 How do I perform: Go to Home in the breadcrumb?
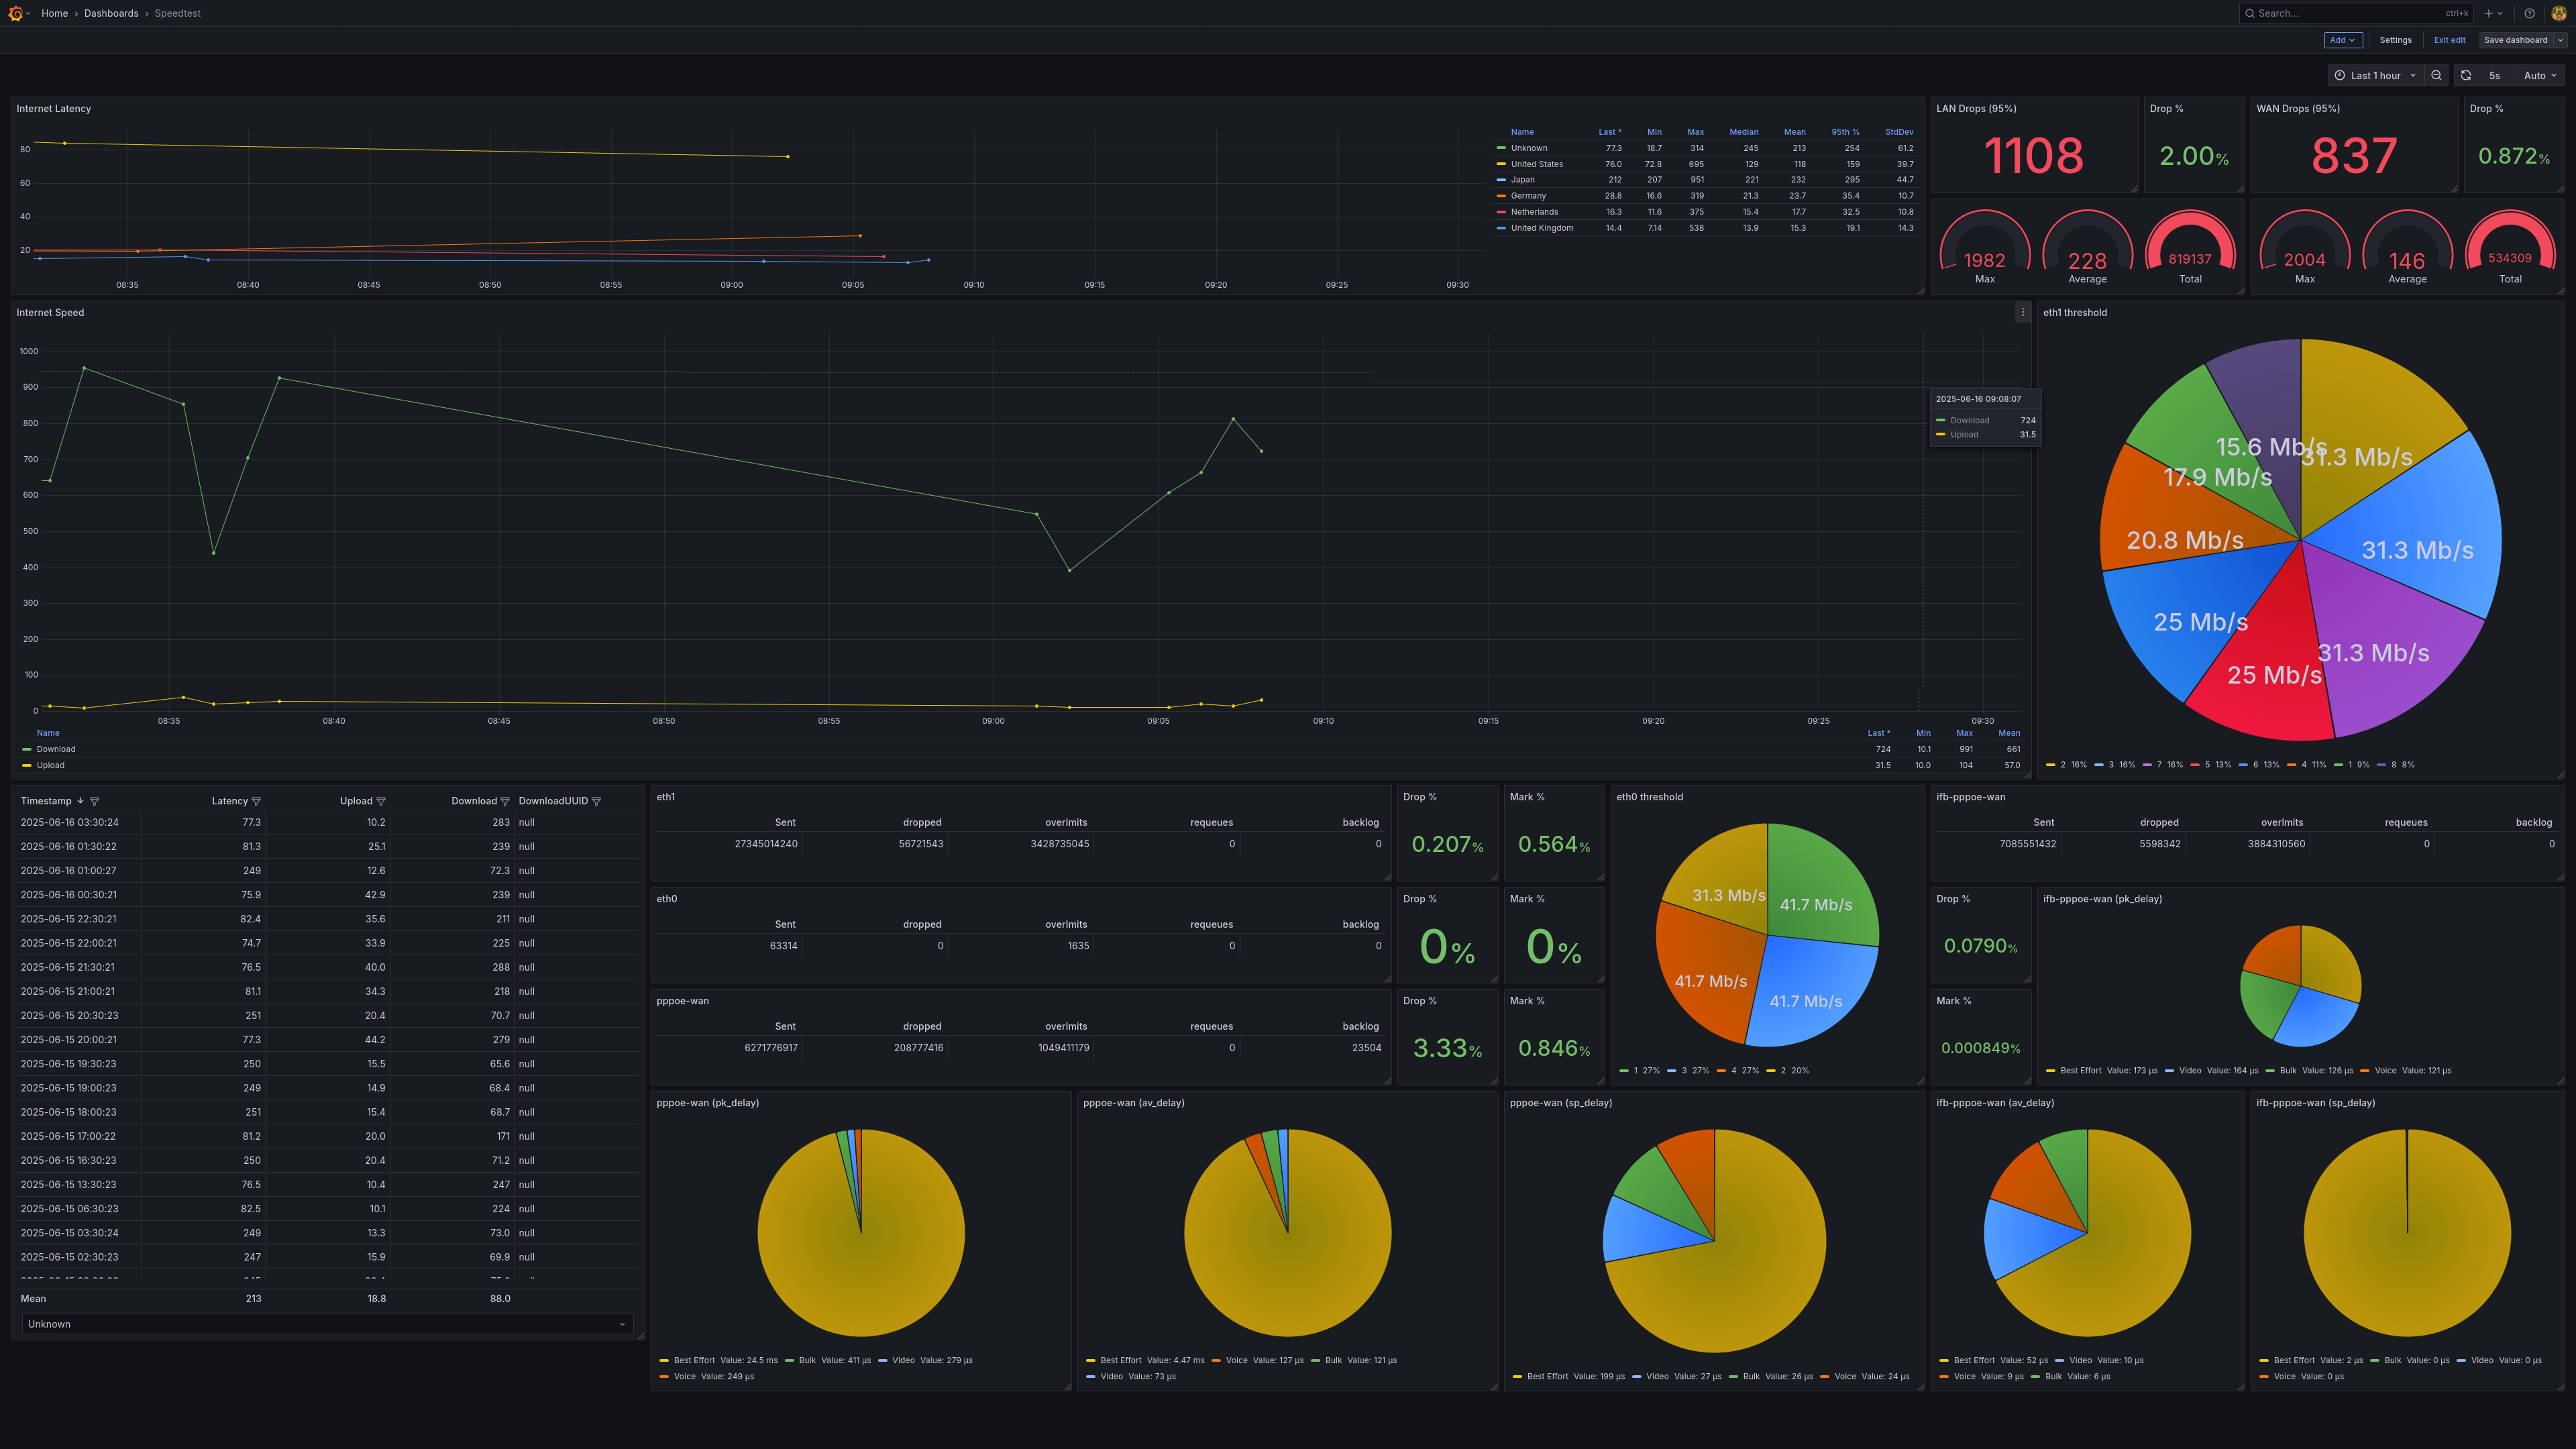[x=55, y=13]
